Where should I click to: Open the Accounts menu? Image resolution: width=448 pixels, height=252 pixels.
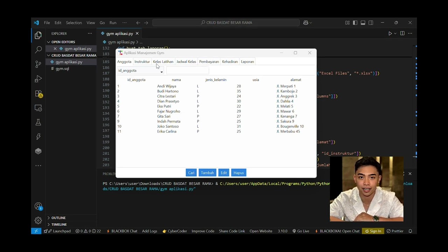[x=38, y=206]
